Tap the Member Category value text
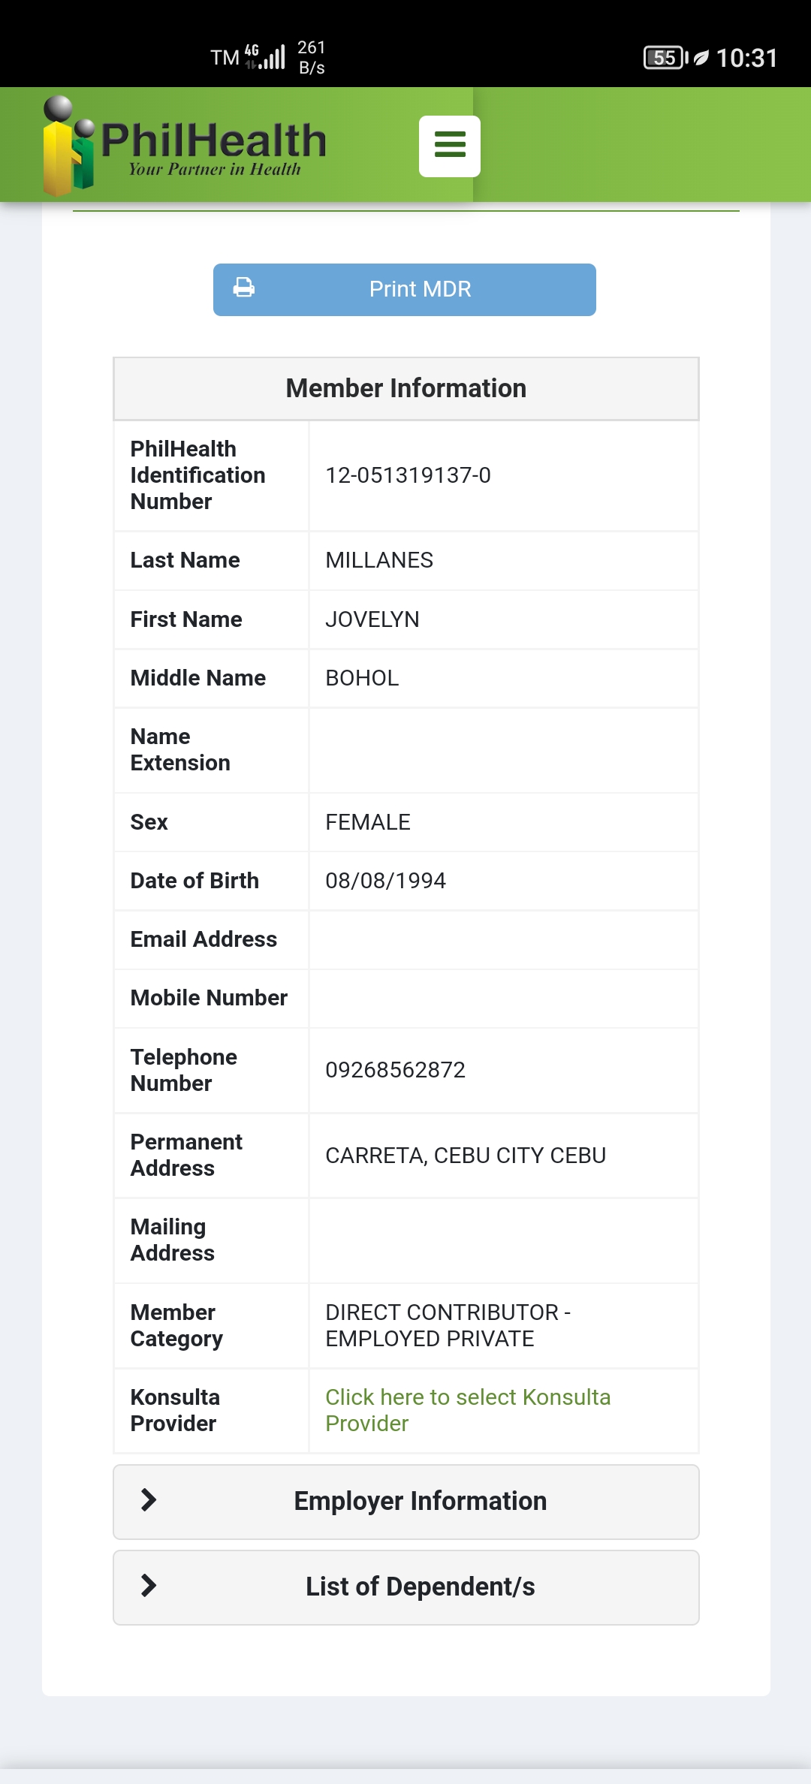The height and width of the screenshot is (1784, 811). coord(448,1325)
